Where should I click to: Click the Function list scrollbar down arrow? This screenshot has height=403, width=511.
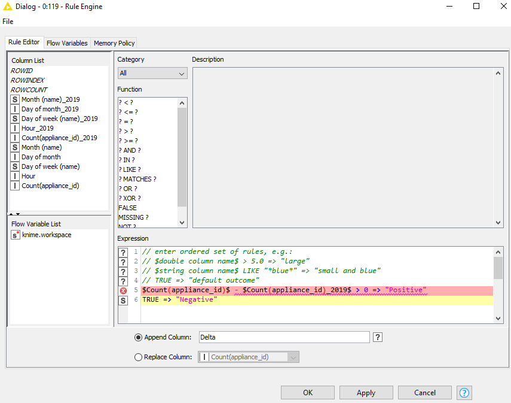[182, 223]
